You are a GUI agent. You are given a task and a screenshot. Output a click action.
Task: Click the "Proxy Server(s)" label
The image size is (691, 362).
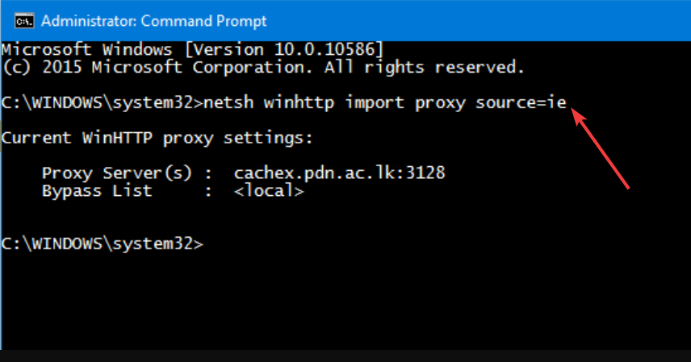coord(117,173)
